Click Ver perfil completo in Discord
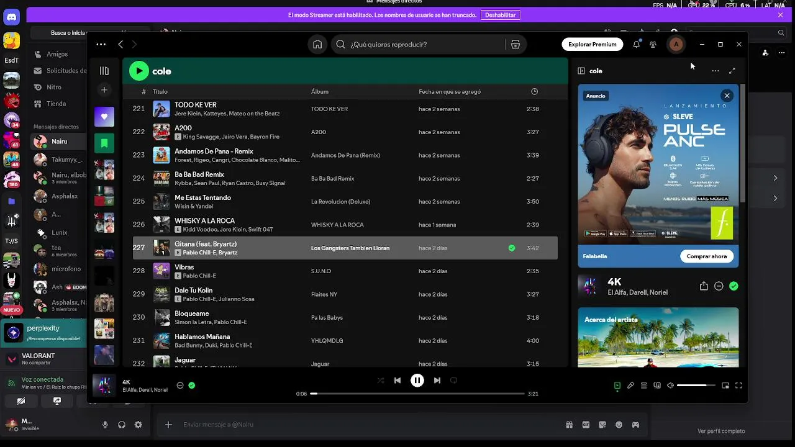Viewport: 795px width, 447px height. [x=721, y=431]
